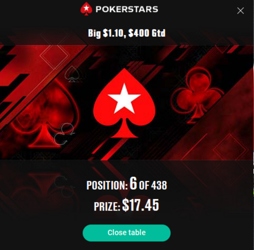Click the swirl ornament beside the glowing spade

click(64, 134)
